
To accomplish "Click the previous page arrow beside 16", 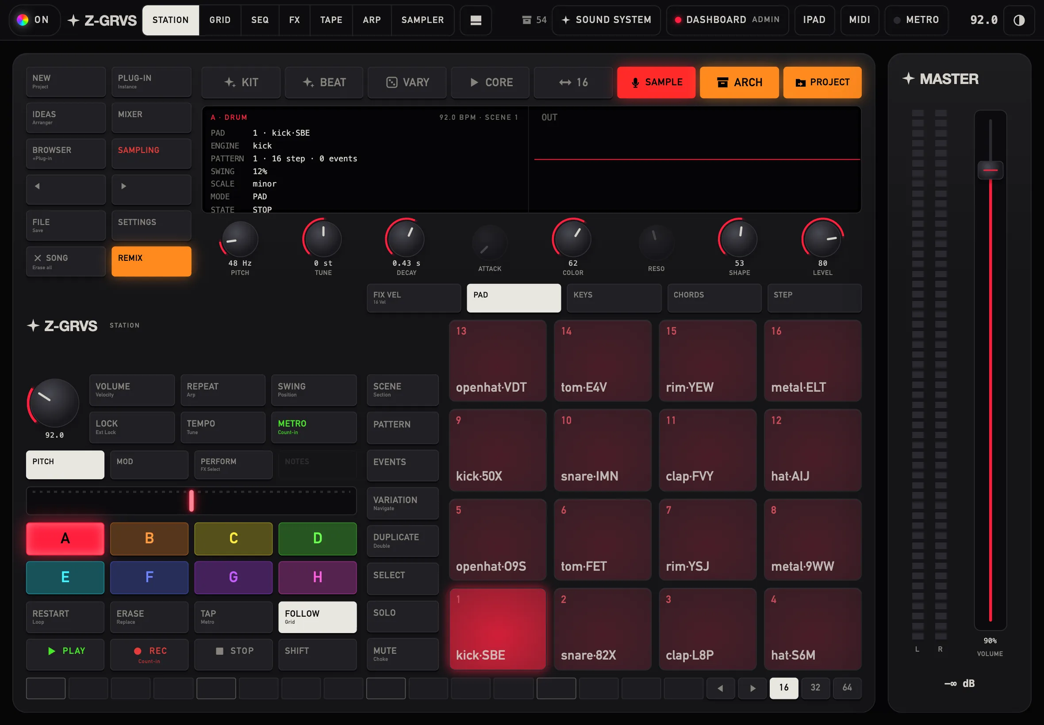I will (720, 688).
